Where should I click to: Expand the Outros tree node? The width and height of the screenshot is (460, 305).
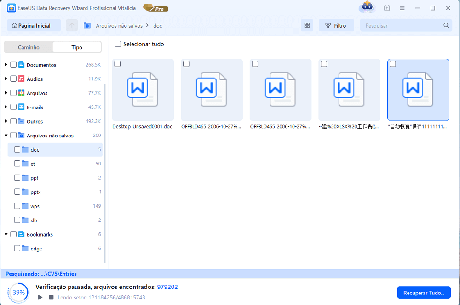pyautogui.click(x=6, y=121)
